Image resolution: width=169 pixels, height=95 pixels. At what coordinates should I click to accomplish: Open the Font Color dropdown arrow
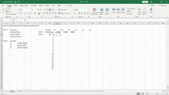[x=41, y=13]
